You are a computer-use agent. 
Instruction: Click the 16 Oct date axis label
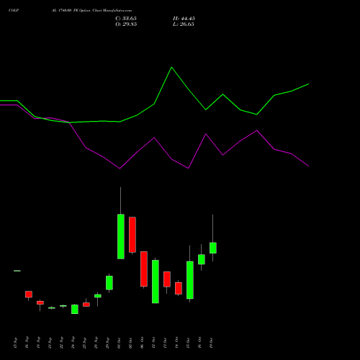(x=200, y=343)
